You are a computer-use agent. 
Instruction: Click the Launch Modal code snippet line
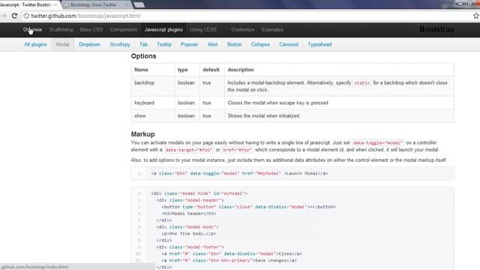point(239,173)
